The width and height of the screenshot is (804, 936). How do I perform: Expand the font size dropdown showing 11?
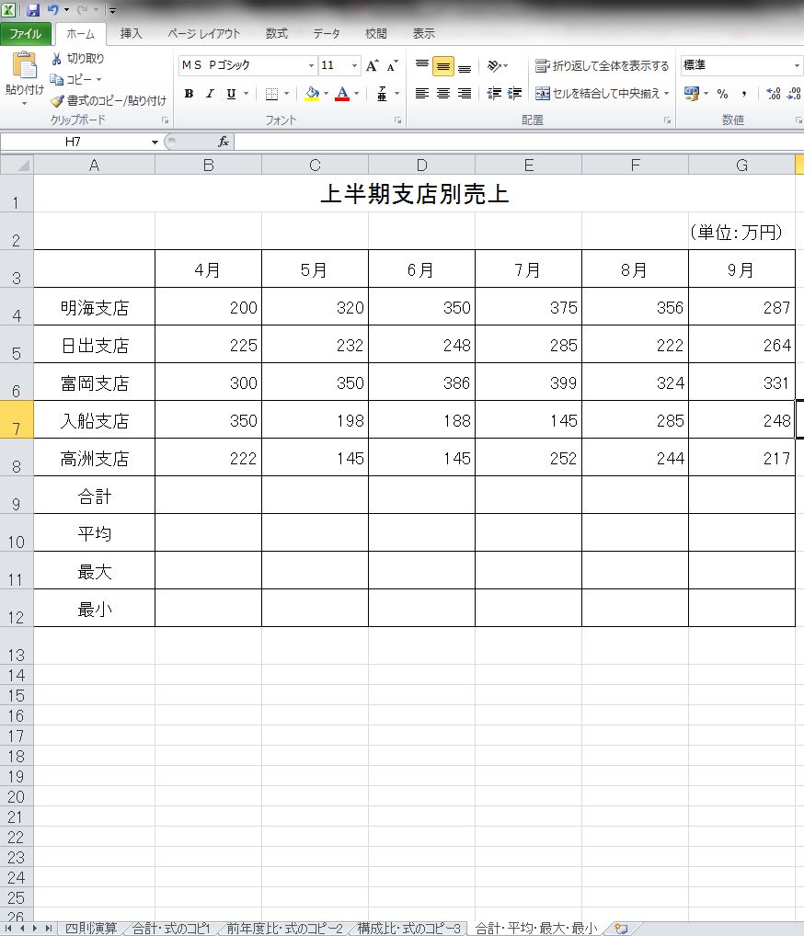pos(355,66)
